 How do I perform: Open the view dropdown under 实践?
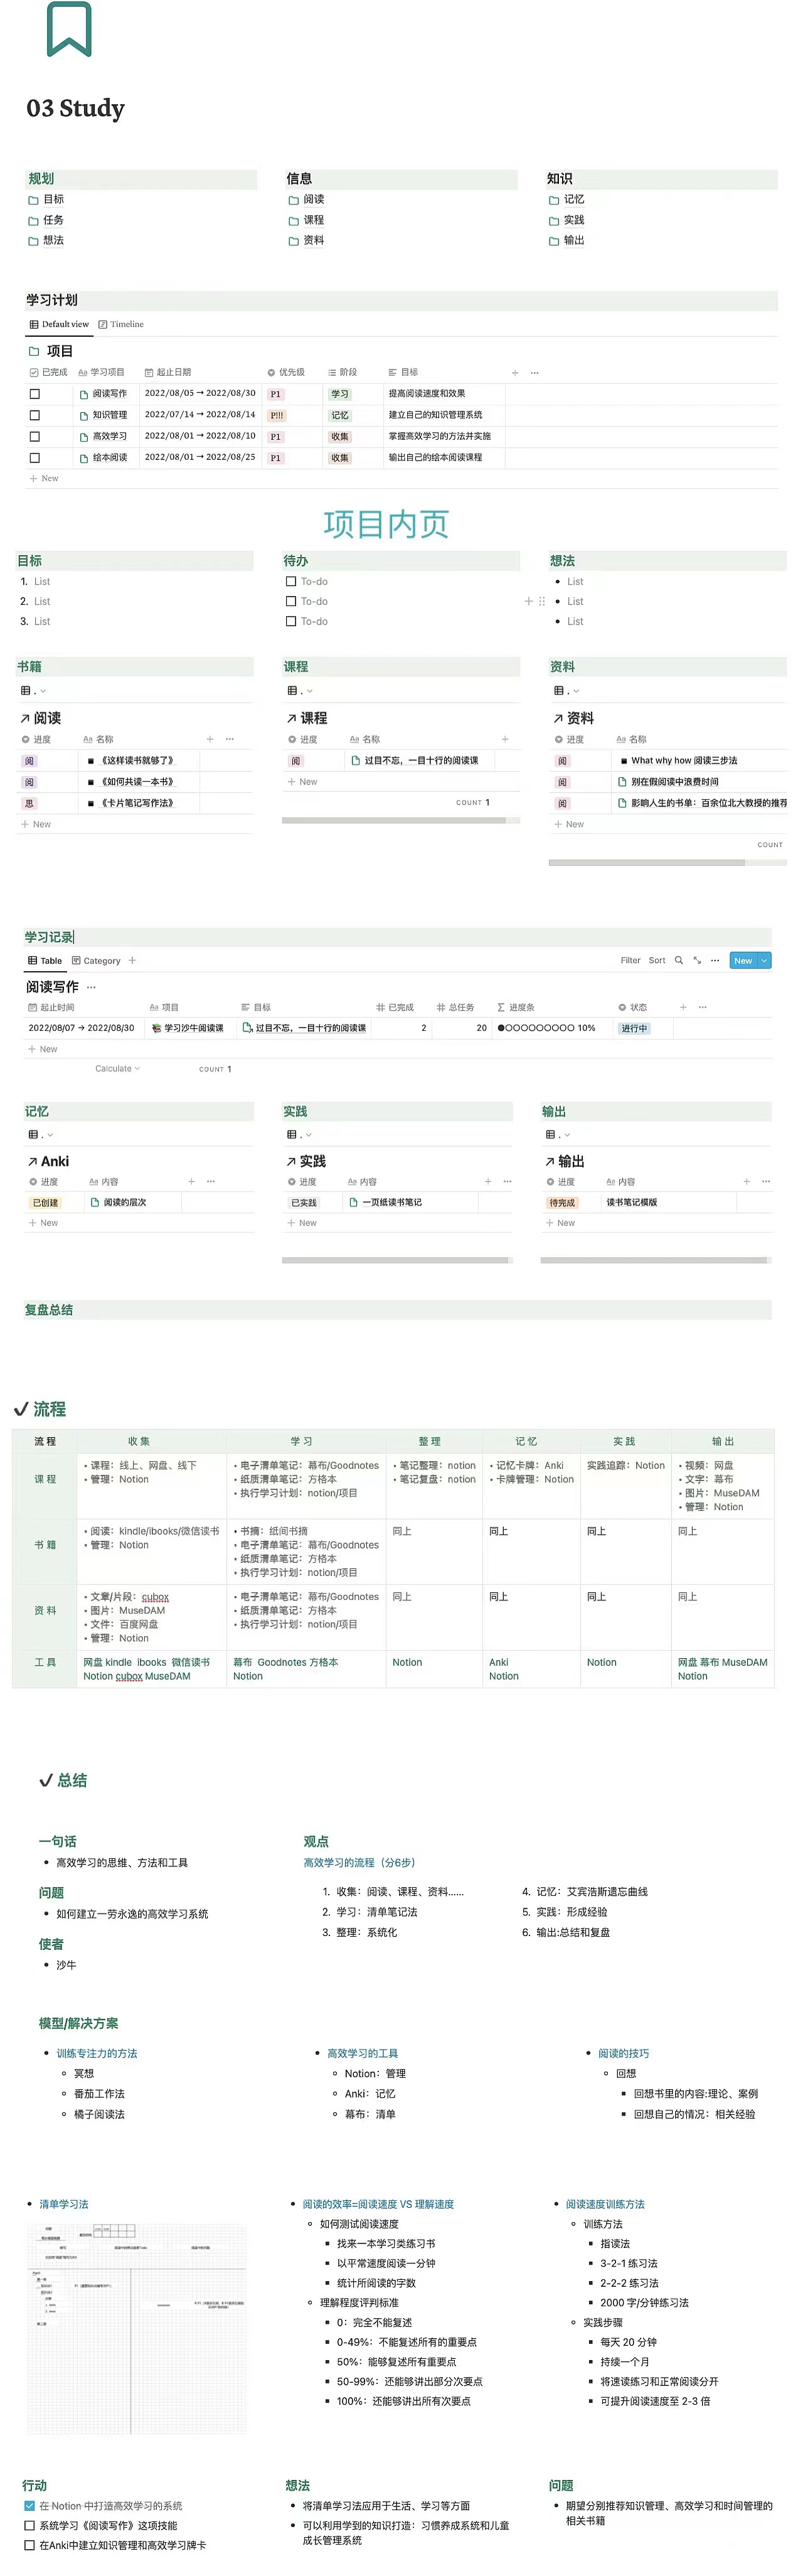(x=300, y=1135)
